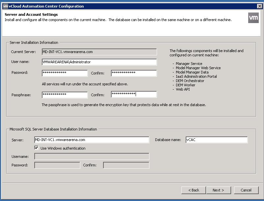
Task: Click the 'Server and Account Settings' heading
Action: [x=31, y=14]
